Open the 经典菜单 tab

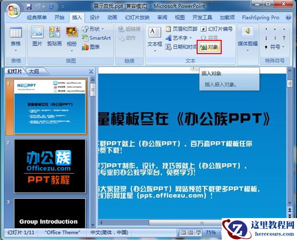37,17
